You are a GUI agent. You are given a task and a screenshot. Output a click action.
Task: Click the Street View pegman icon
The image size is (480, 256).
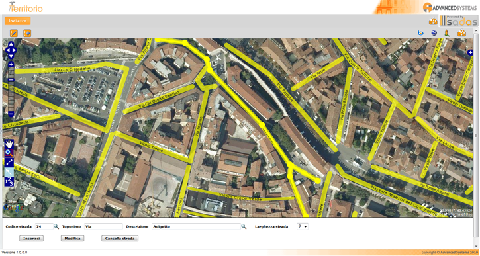pos(447,33)
